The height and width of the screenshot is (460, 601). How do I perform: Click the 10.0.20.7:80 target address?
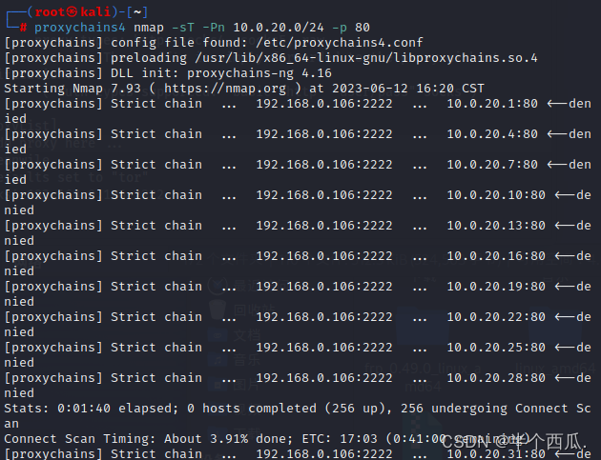click(492, 165)
